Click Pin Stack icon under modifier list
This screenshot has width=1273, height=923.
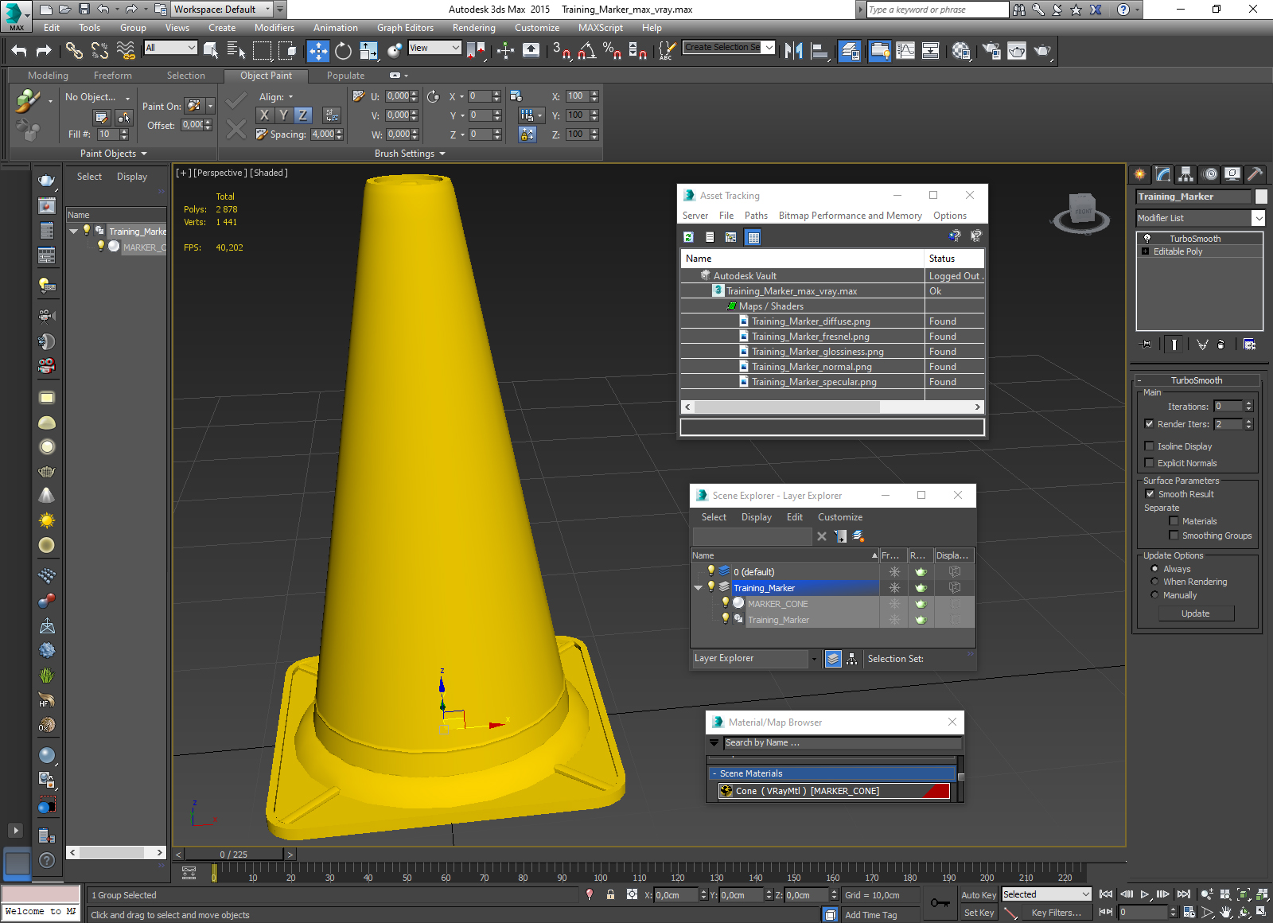(1146, 345)
